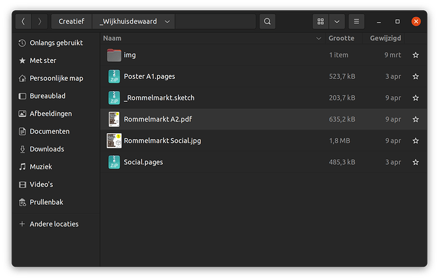The height and width of the screenshot is (280, 439).
Task: Star the Poster A1.pages file
Action: 415,76
